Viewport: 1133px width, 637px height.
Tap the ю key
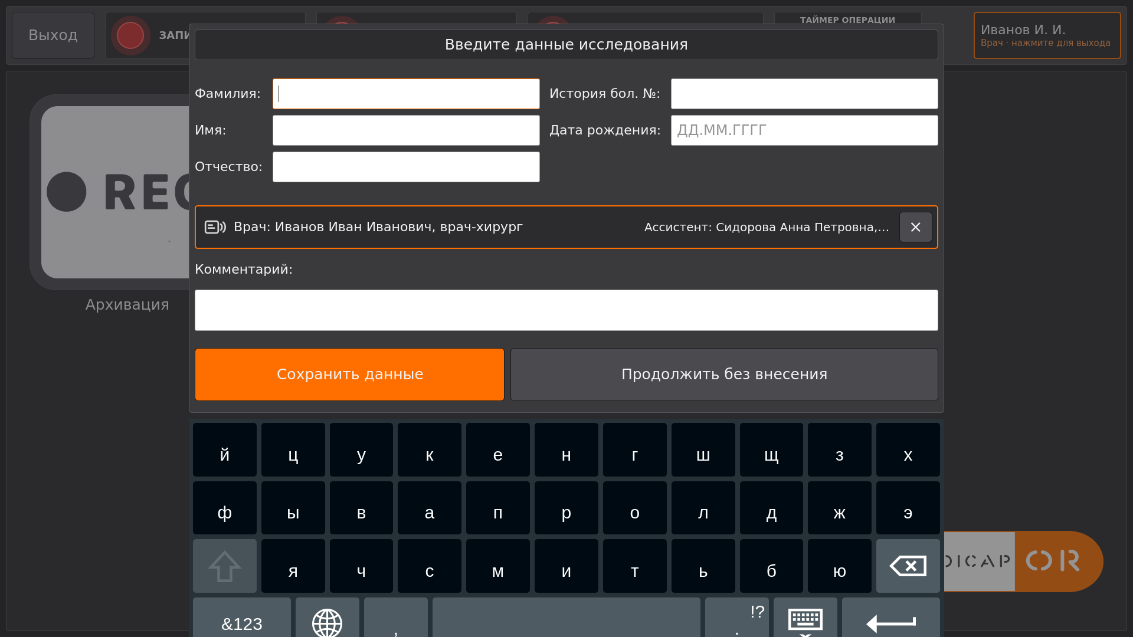[x=839, y=566]
